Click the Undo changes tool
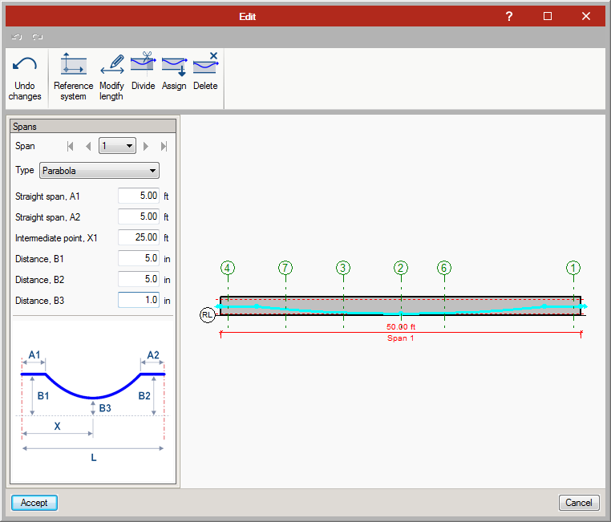Image resolution: width=611 pixels, height=522 pixels. coord(25,79)
